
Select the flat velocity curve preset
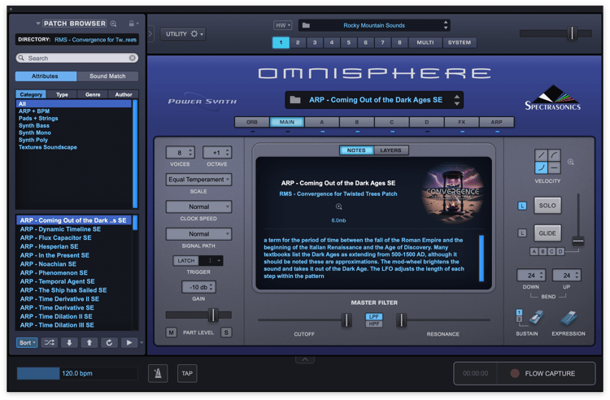pyautogui.click(x=555, y=167)
